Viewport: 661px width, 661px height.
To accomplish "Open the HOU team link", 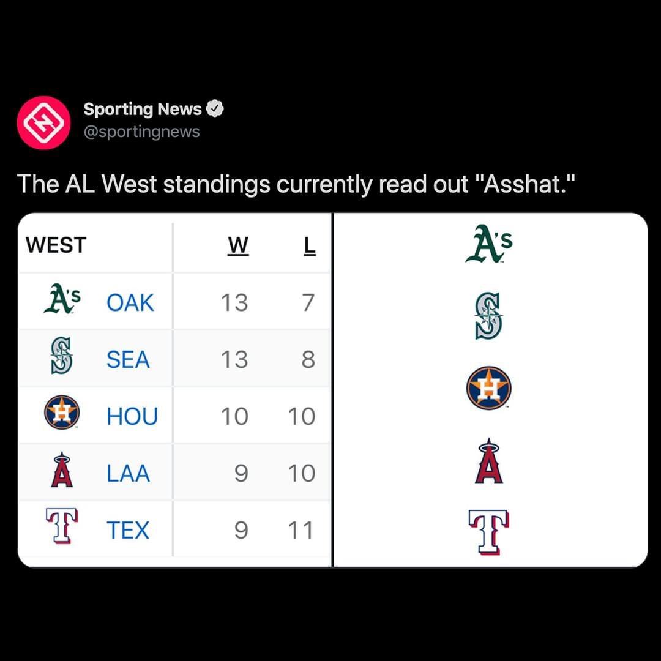I will click(132, 417).
